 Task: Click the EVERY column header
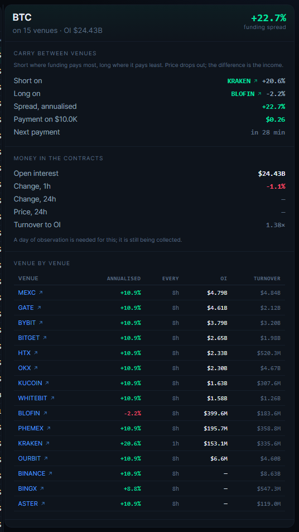click(x=170, y=278)
